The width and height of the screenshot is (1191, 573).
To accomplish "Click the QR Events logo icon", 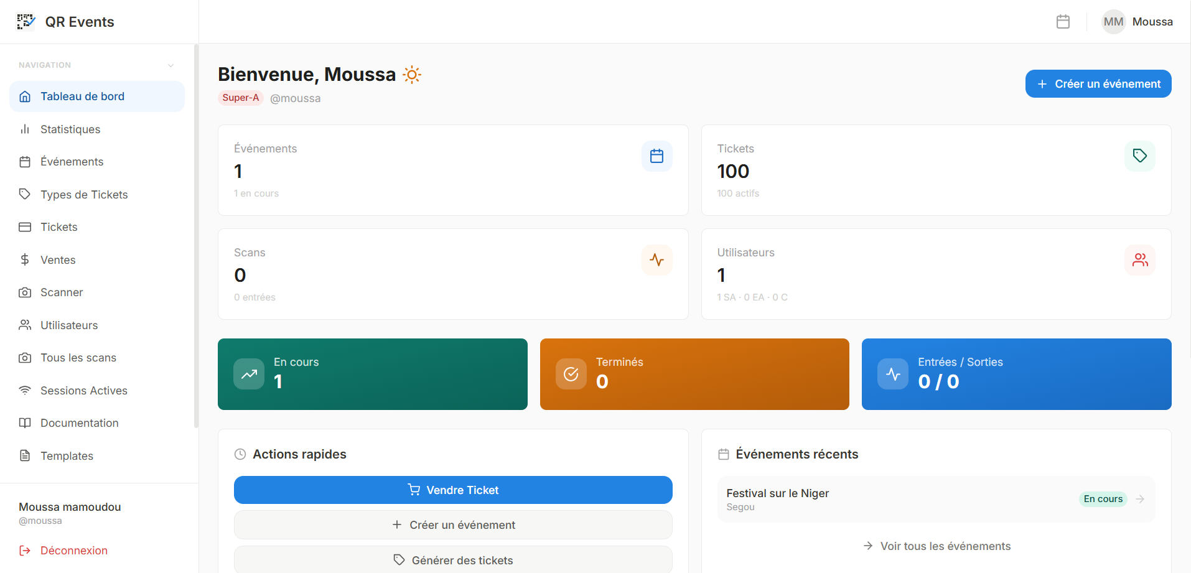I will pos(26,22).
